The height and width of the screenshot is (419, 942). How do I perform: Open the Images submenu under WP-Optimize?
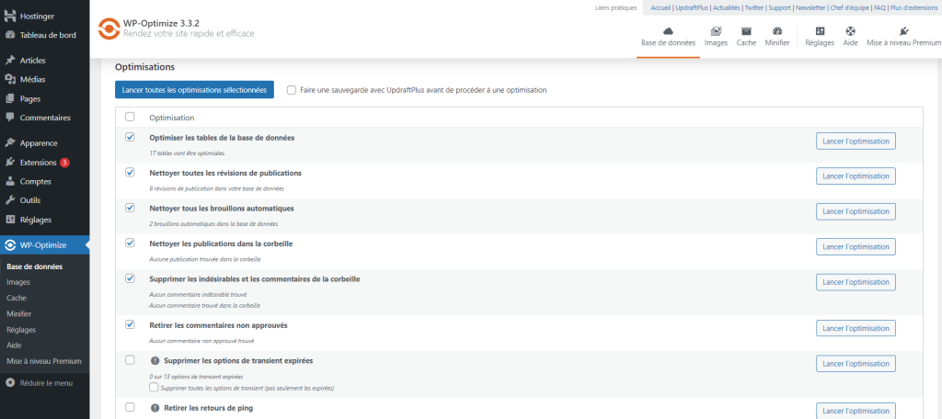(x=18, y=282)
